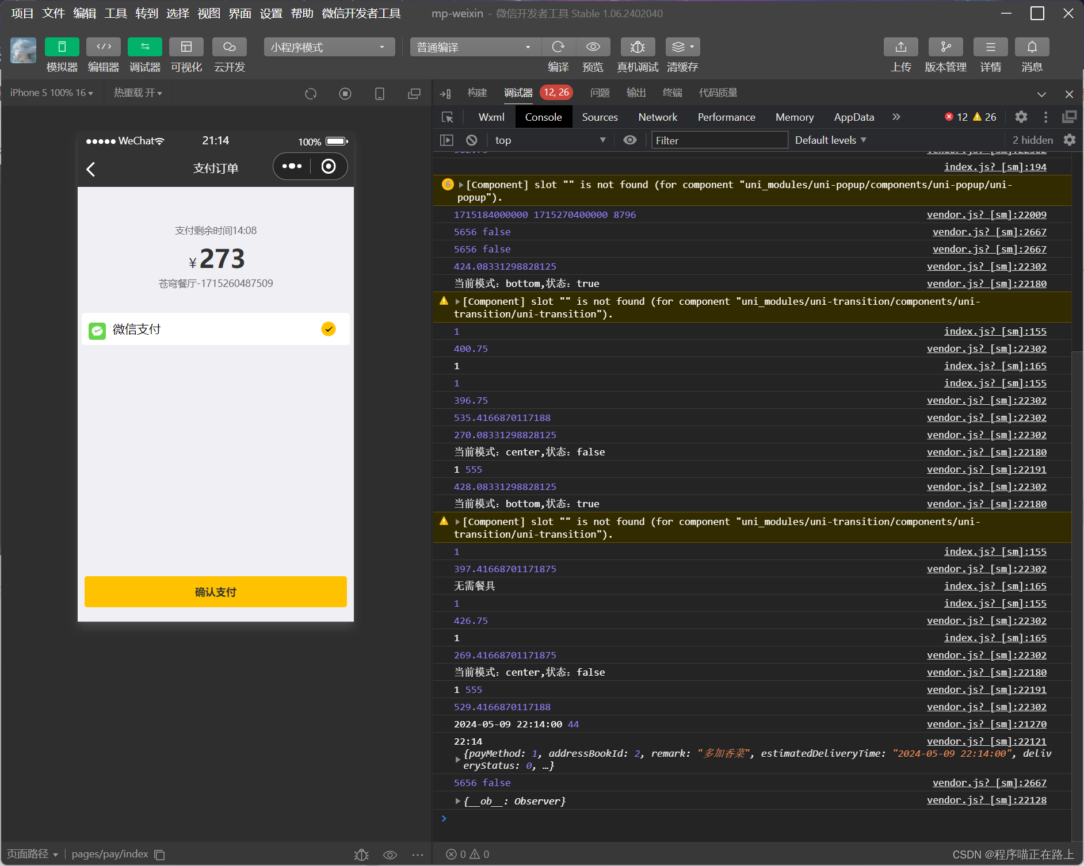Open the mini program three-dots capsule menu
Image resolution: width=1084 pixels, height=866 pixels.
(x=292, y=166)
